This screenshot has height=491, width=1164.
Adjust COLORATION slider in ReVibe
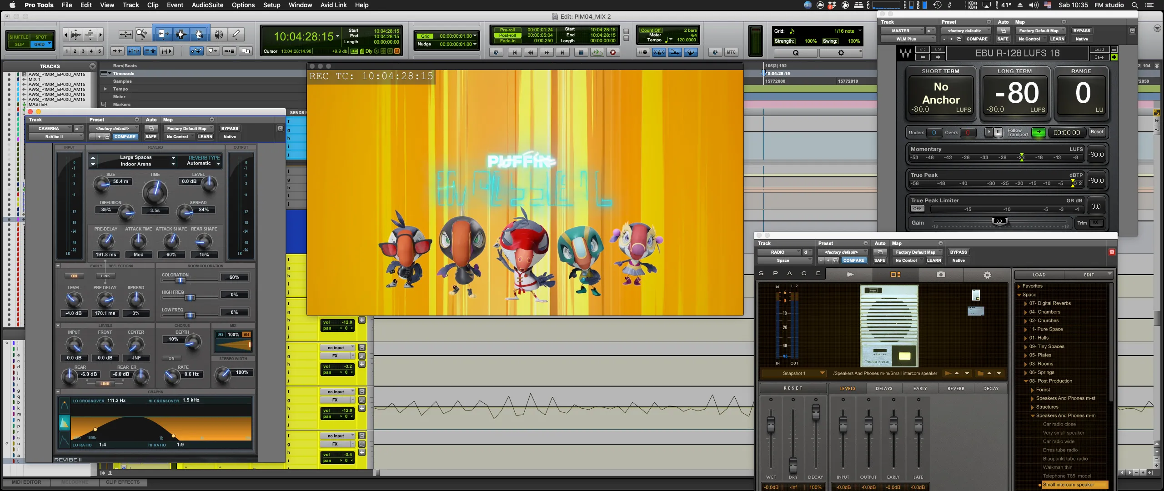[x=180, y=281]
